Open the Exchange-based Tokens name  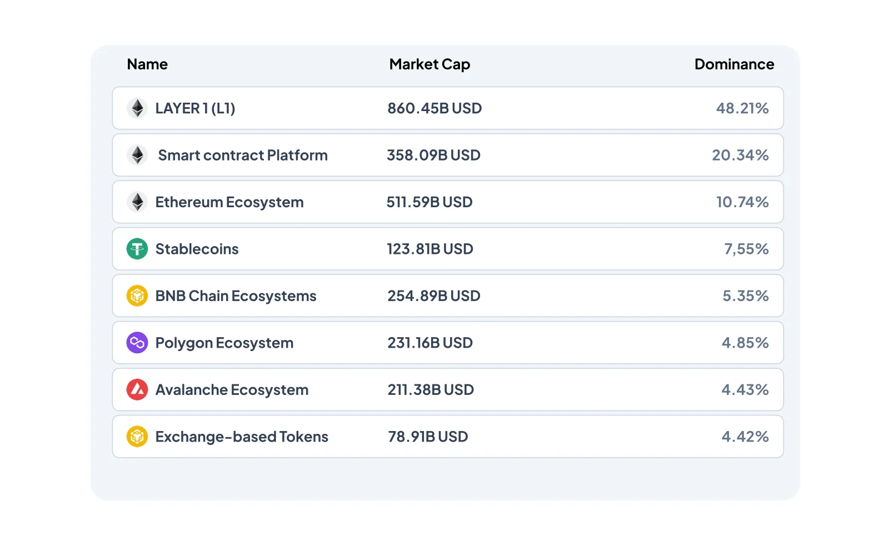click(x=242, y=437)
